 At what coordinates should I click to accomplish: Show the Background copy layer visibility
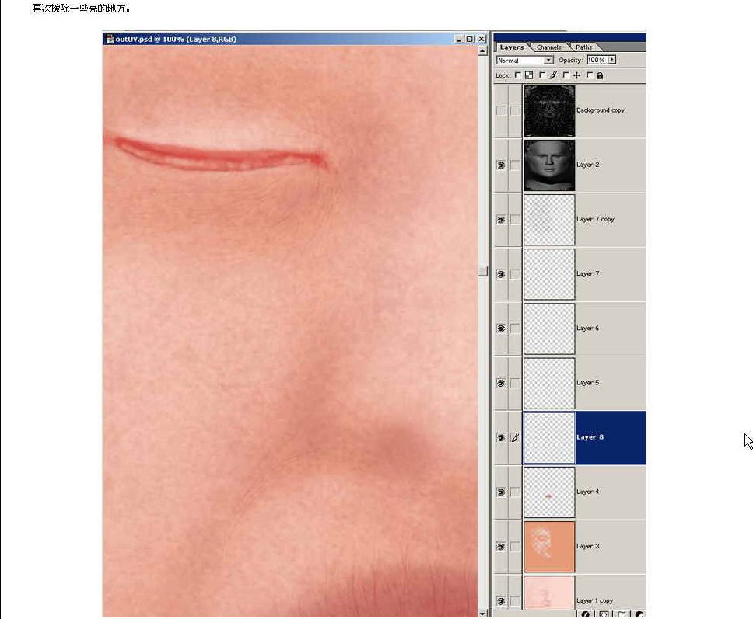click(x=501, y=111)
